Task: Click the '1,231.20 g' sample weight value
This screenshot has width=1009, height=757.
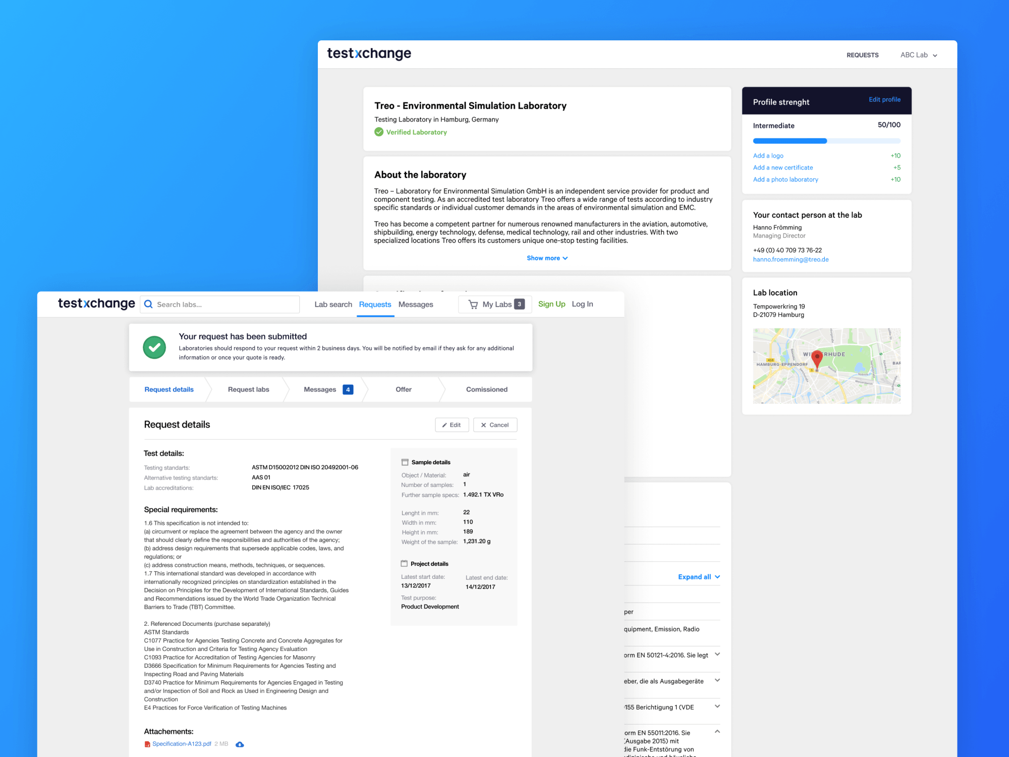Action: click(477, 541)
